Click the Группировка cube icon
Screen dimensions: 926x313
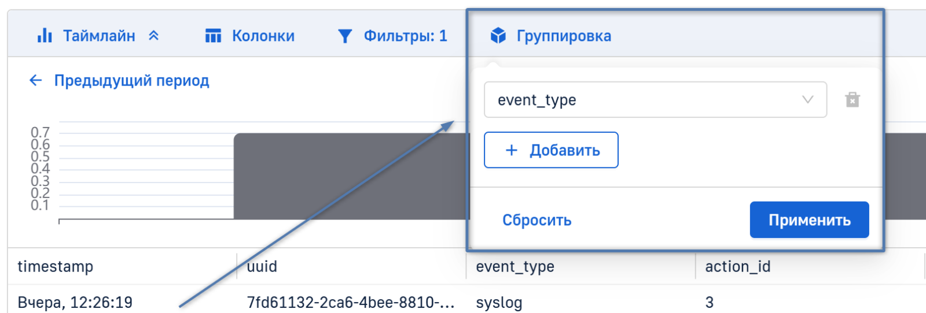pos(498,36)
